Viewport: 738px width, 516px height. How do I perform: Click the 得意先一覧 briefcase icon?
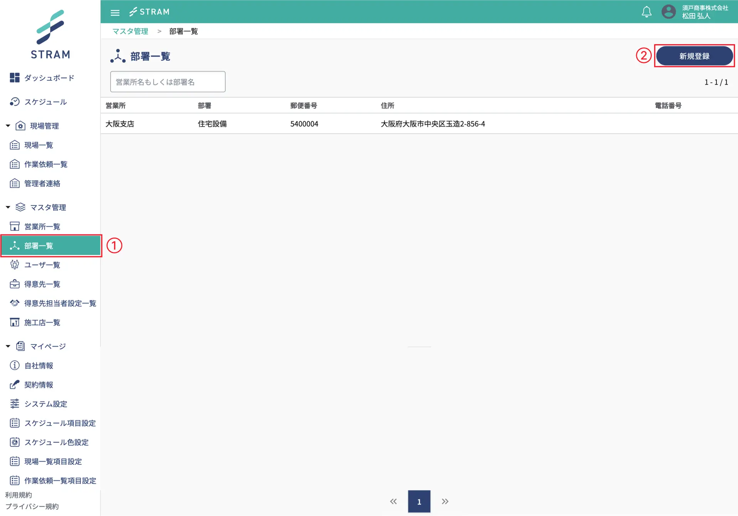coord(15,284)
